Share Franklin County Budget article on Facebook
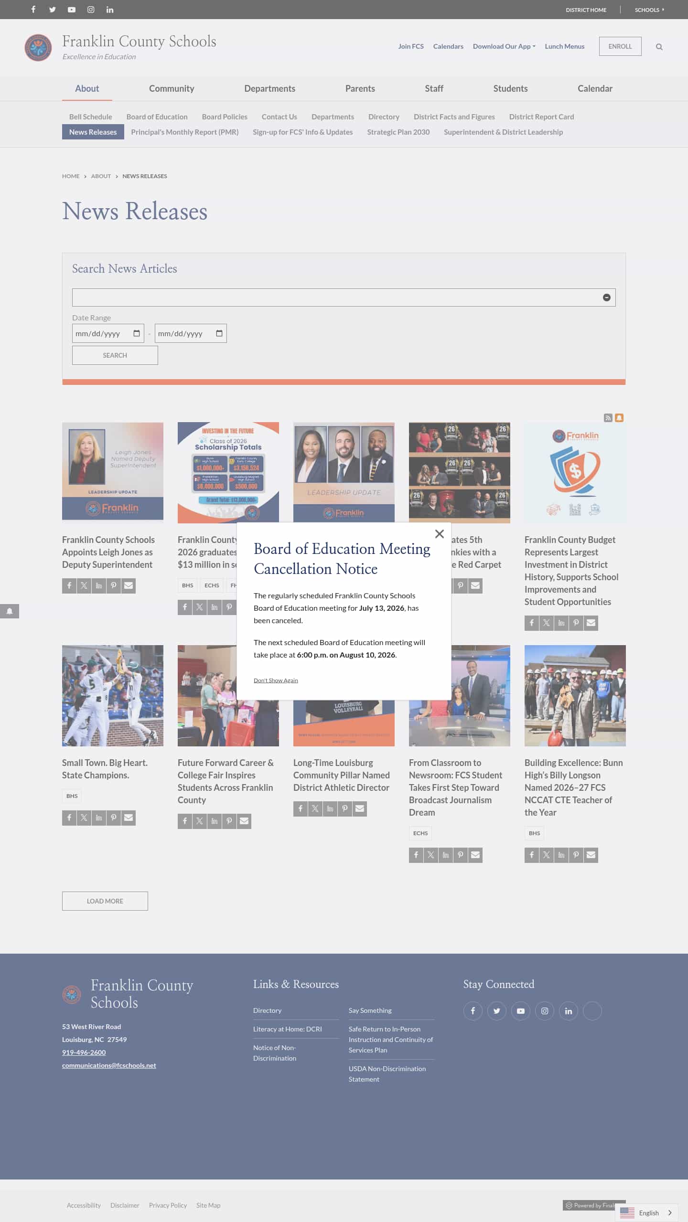 (532, 623)
